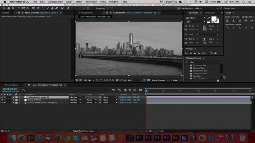The width and height of the screenshot is (255, 143).
Task: Select the Directional Blur effect
Action: click(x=200, y=73)
